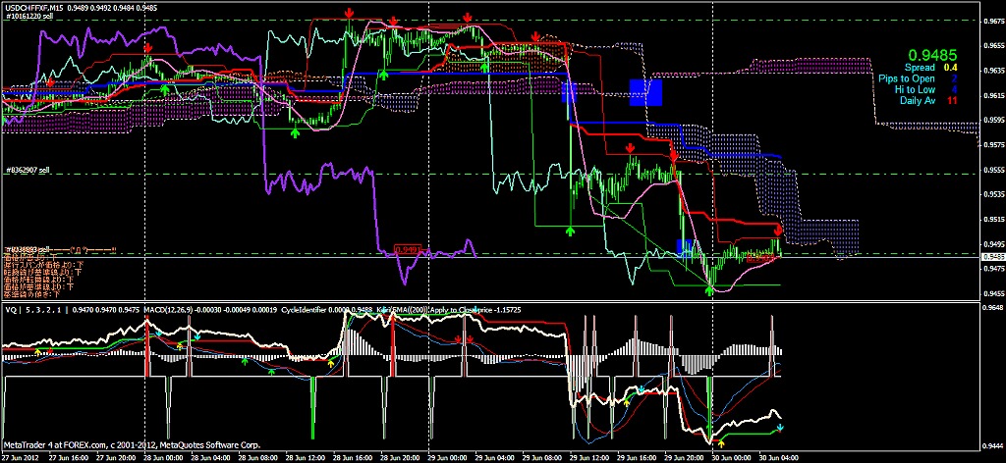
Task: Click the 0.9675 price scale label
Action: point(994,22)
